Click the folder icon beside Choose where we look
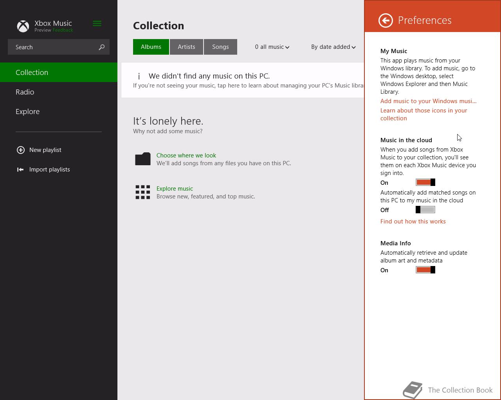This screenshot has width=501, height=400. tap(143, 159)
